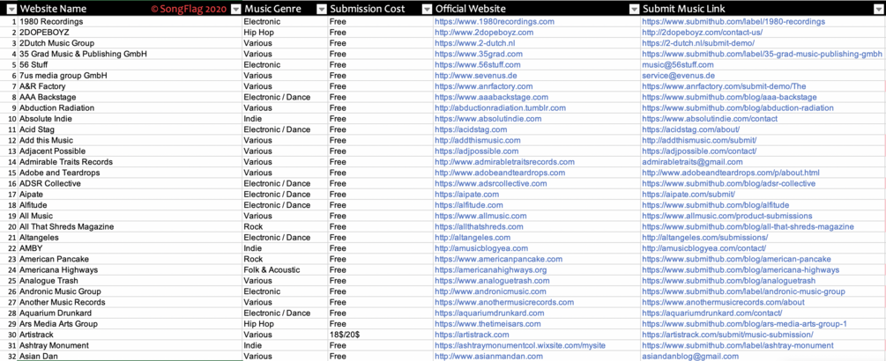Open the Music Genre column filter dropdown
The width and height of the screenshot is (886, 361).
(322, 9)
